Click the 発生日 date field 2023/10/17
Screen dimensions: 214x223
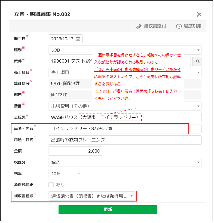63,39
